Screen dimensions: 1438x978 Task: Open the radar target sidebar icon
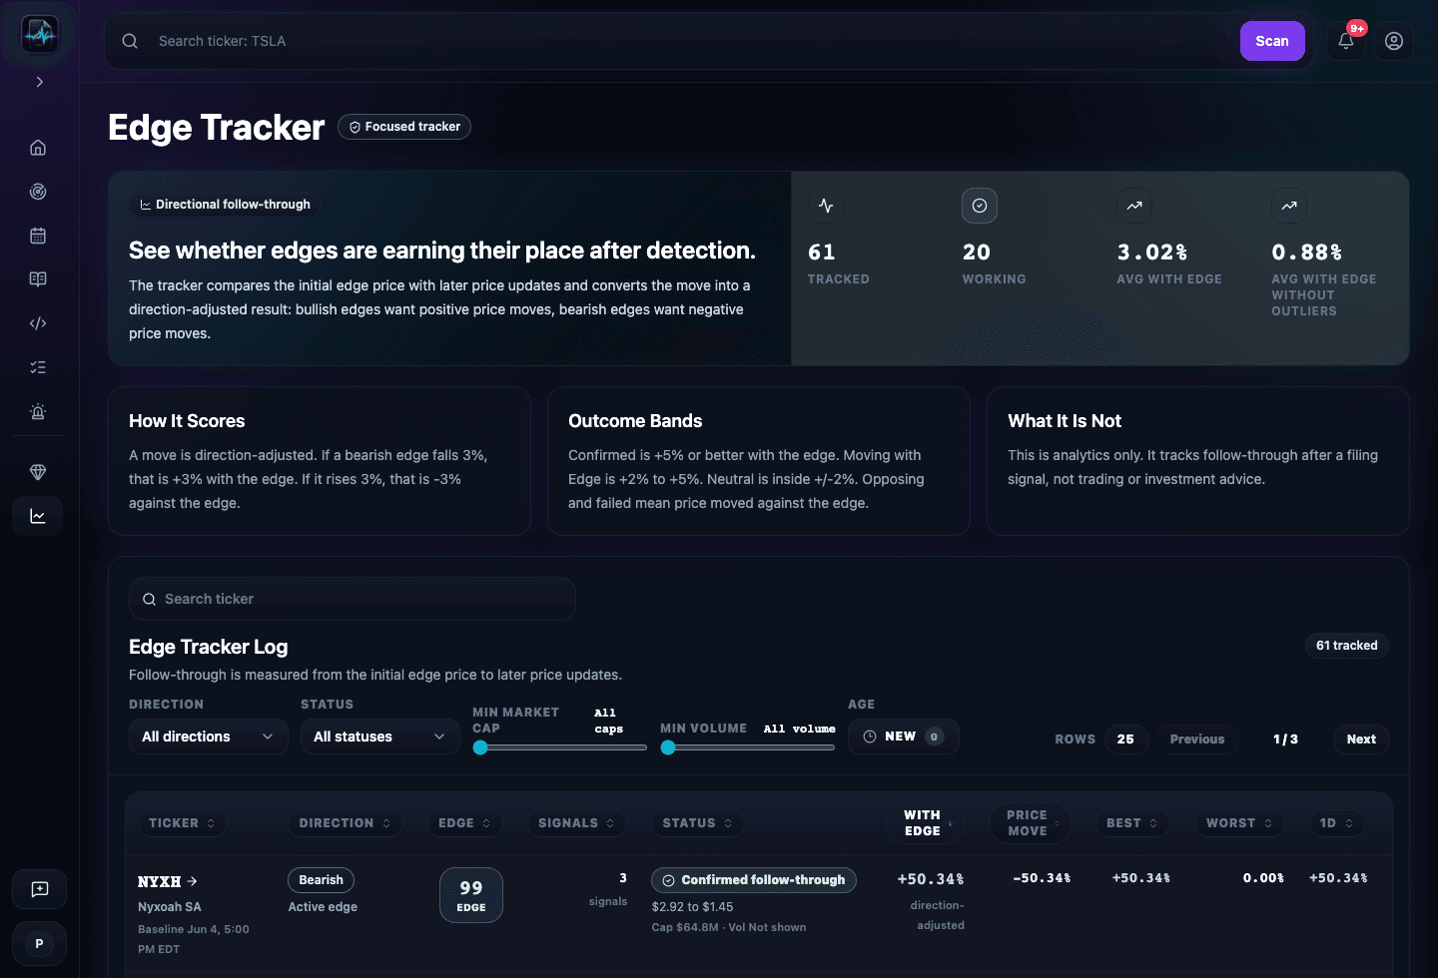coord(38,192)
